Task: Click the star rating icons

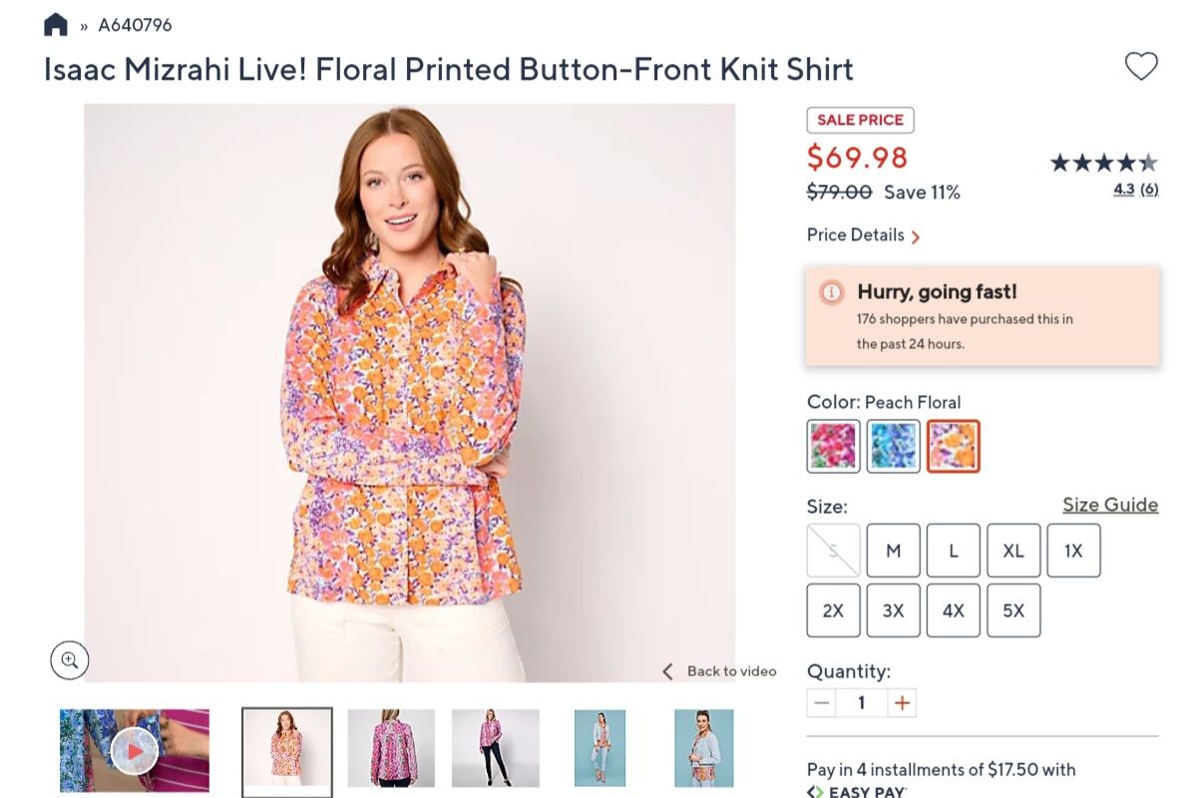Action: pos(1103,163)
